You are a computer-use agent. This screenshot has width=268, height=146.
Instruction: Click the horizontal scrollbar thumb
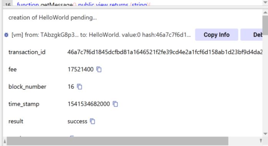click(117, 141)
